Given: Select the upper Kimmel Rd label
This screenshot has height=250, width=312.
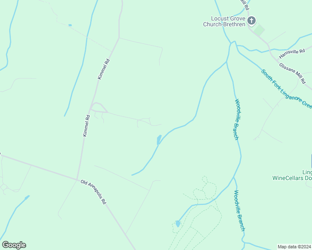Looking at the screenshot, I should pyautogui.click(x=104, y=69).
